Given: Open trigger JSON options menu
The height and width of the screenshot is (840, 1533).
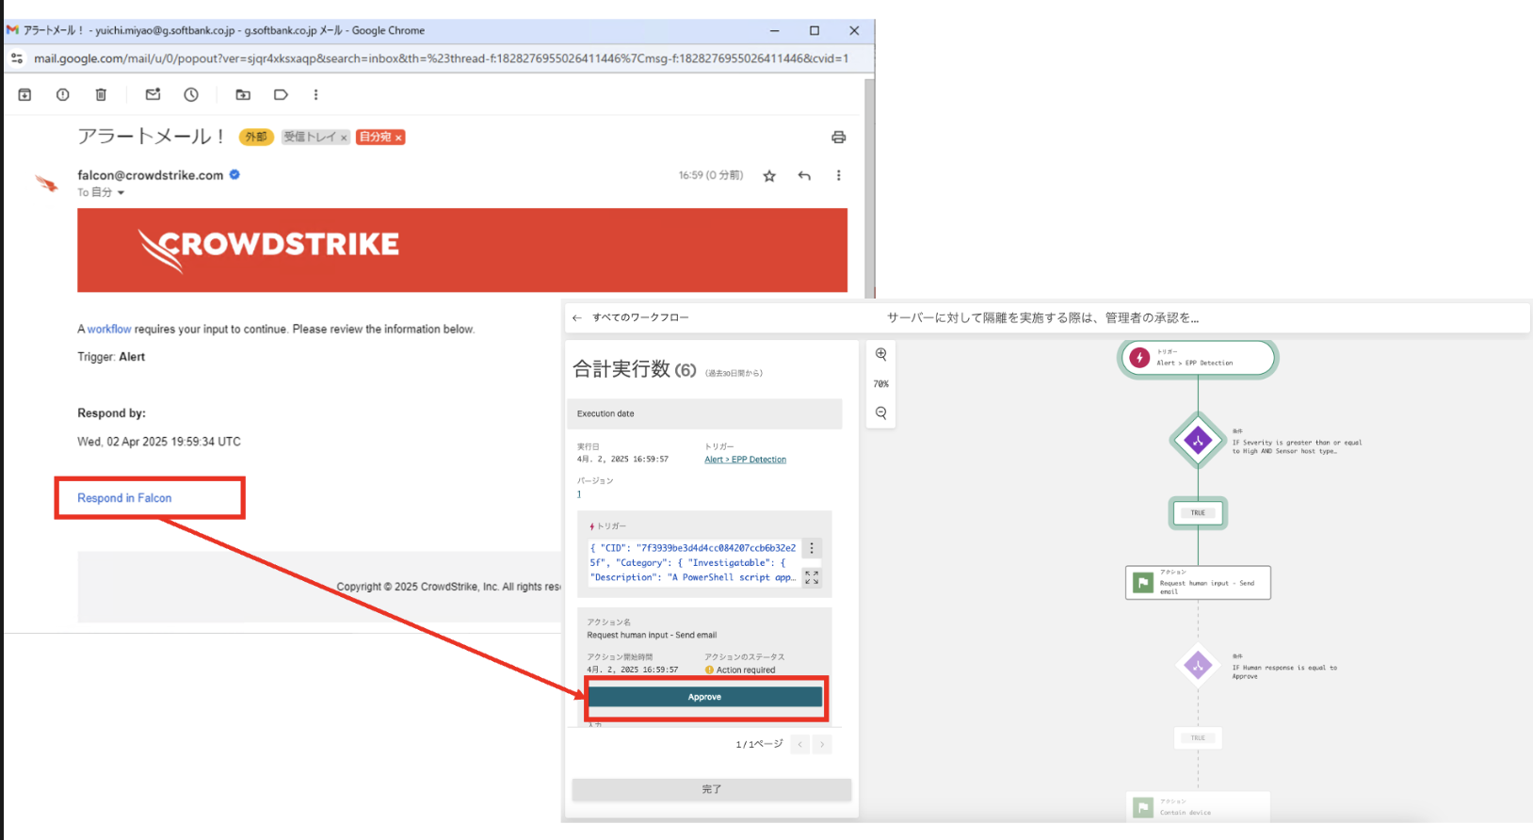Looking at the screenshot, I should pyautogui.click(x=812, y=548).
